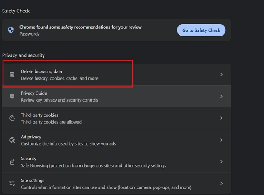Expand Privacy Guide using its arrow
Viewport: 264px width, 195px height.
pos(221,96)
